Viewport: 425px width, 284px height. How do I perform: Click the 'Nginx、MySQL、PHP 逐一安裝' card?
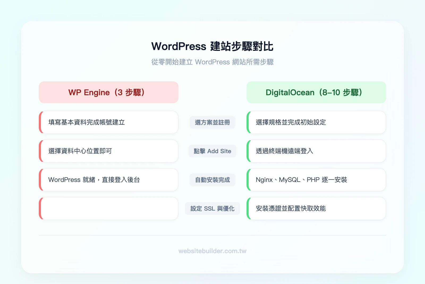(x=316, y=180)
